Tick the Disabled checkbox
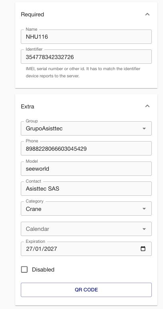 click(x=24, y=270)
